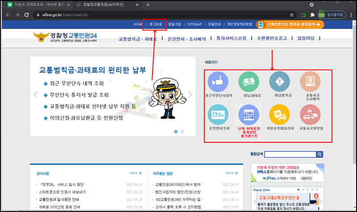Open a new browser tab
The height and width of the screenshot is (212, 357).
pyautogui.click(x=148, y=5)
